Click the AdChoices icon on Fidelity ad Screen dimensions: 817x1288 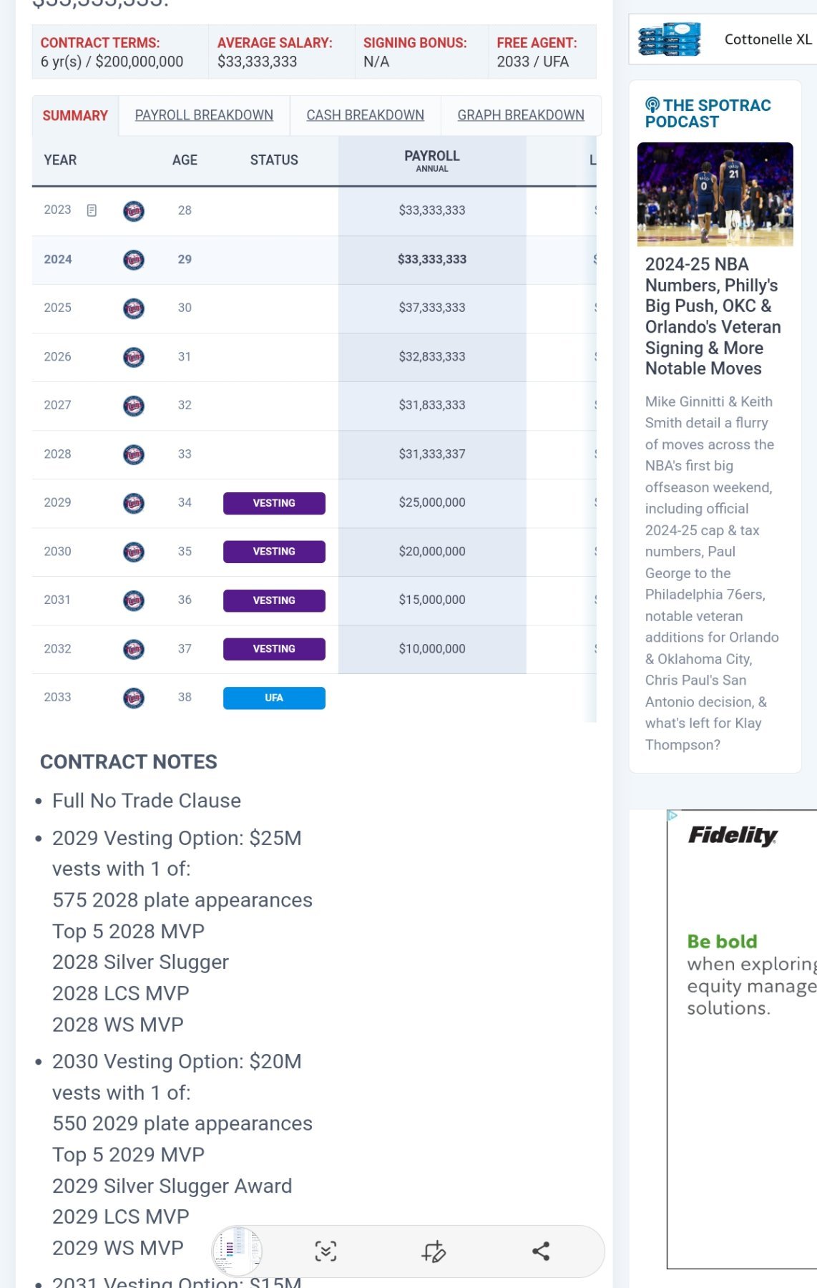(x=672, y=815)
